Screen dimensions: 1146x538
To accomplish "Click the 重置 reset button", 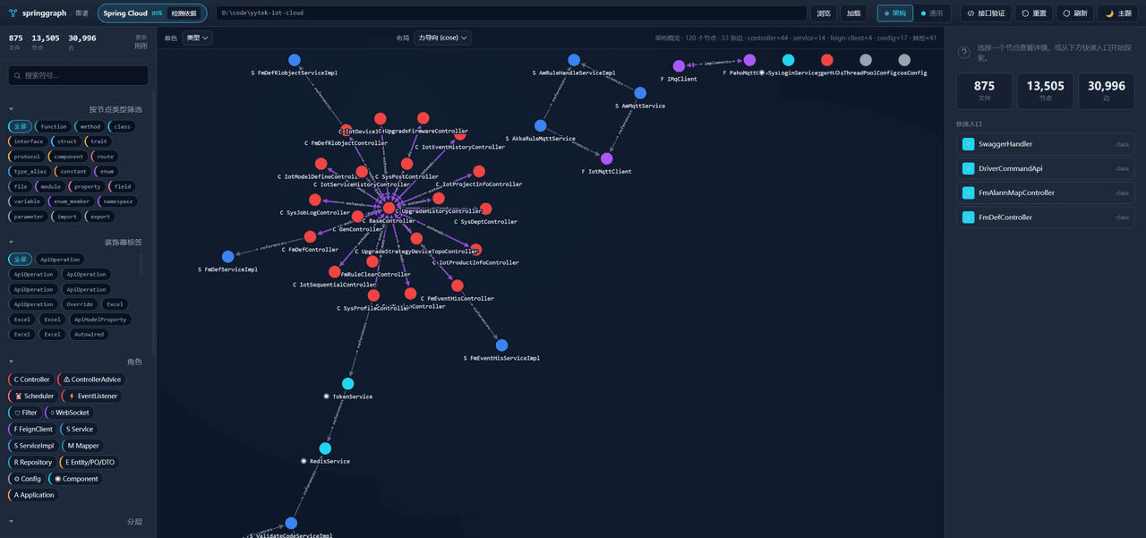I will pyautogui.click(x=1033, y=13).
